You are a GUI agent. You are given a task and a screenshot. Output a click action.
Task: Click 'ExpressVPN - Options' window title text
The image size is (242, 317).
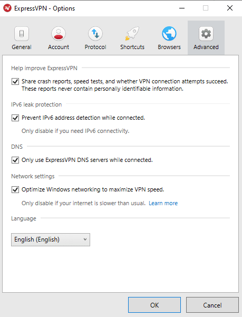point(44,8)
